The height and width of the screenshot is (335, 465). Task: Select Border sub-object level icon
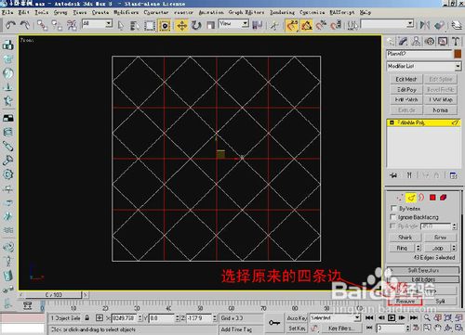point(421,198)
